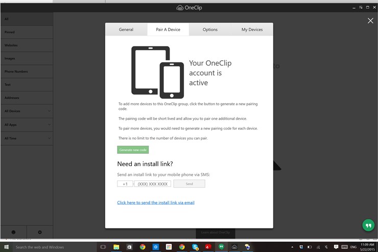Screen dimensions: 378x252
Task: Click 'Your OneClip account is active' text
Action: [210, 73]
